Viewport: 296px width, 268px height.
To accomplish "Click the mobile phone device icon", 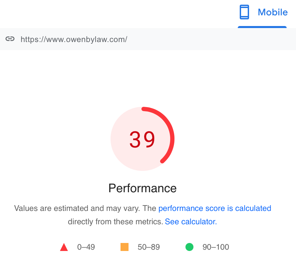I will [x=244, y=12].
